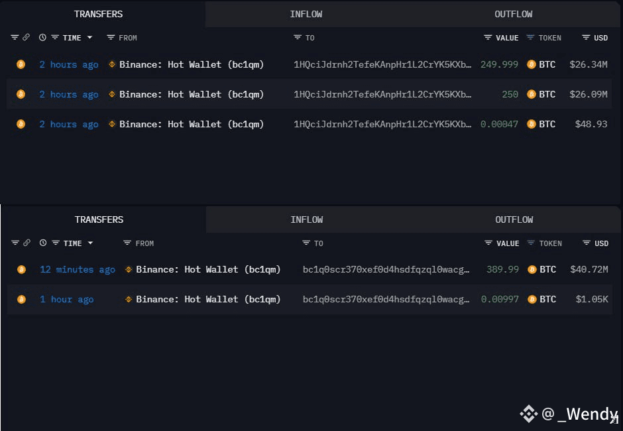Open Binance: Hot Wallet sender on $40.72M row

pyautogui.click(x=208, y=270)
